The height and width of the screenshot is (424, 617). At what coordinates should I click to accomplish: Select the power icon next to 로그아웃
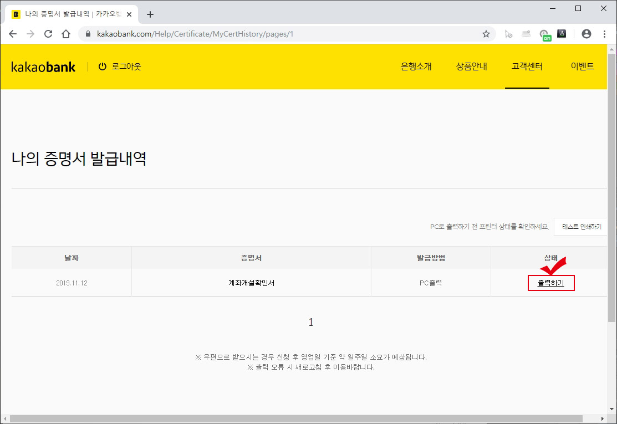[x=102, y=66]
